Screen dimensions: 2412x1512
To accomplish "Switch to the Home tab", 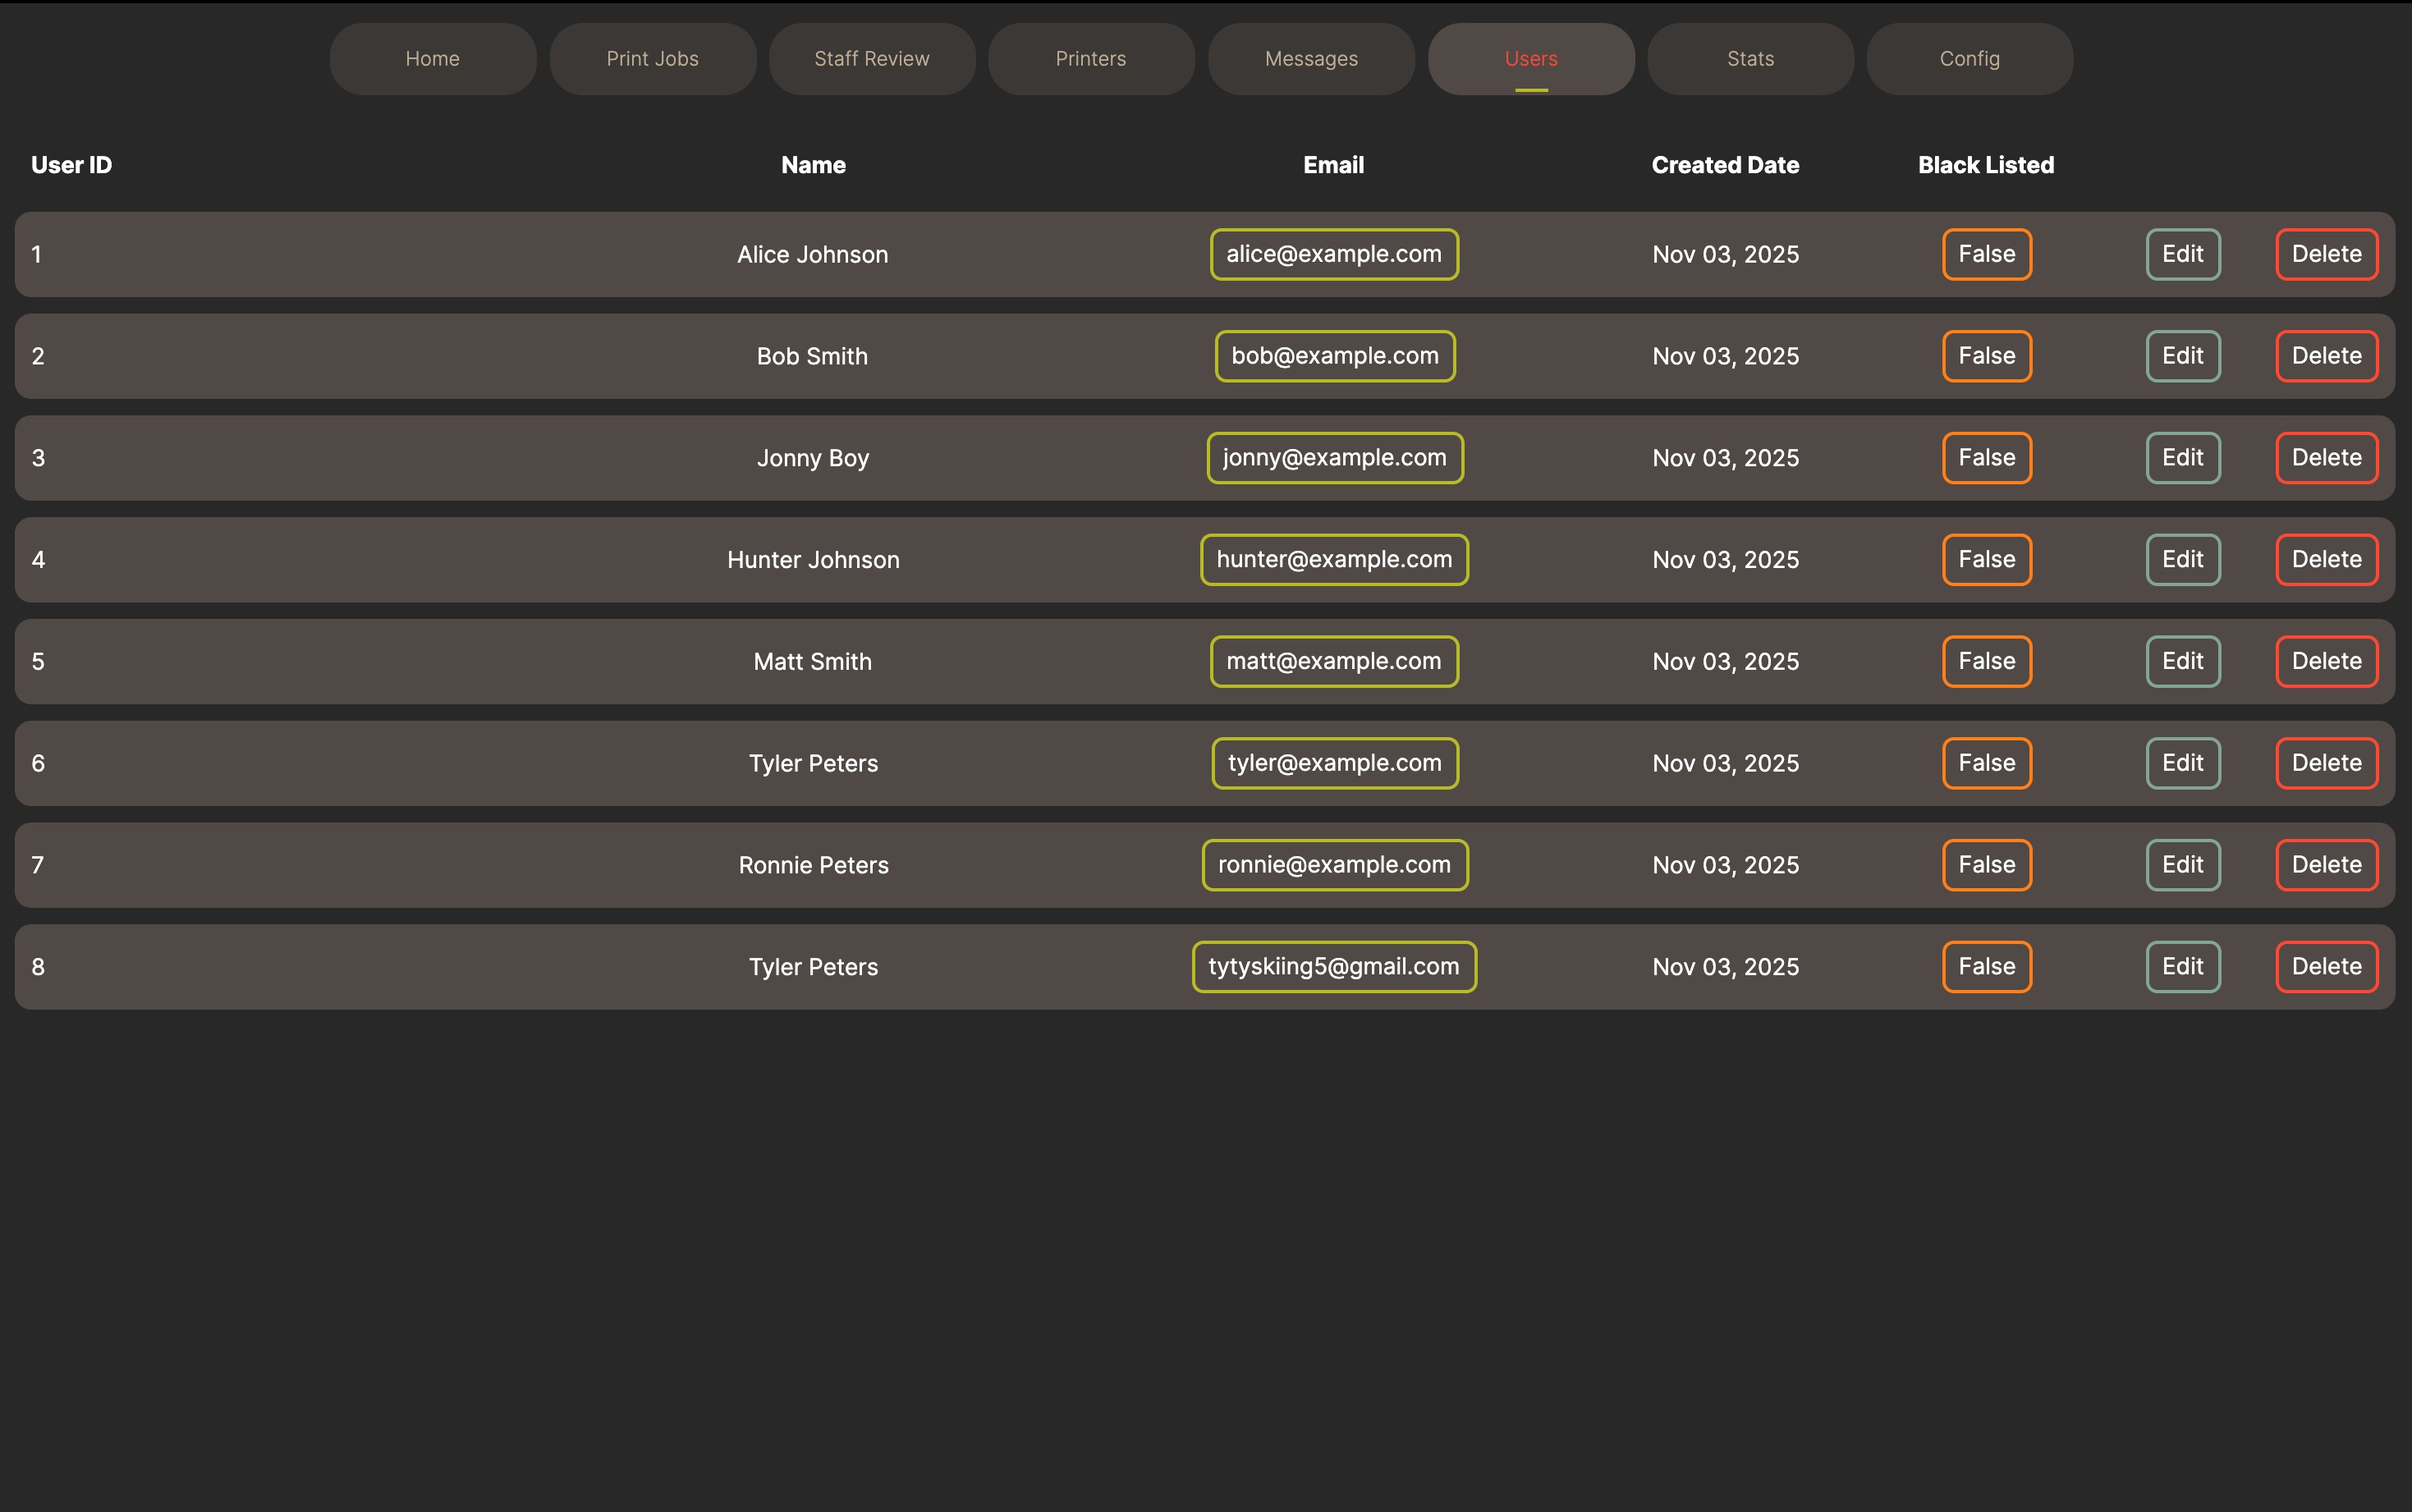I will pyautogui.click(x=432, y=58).
